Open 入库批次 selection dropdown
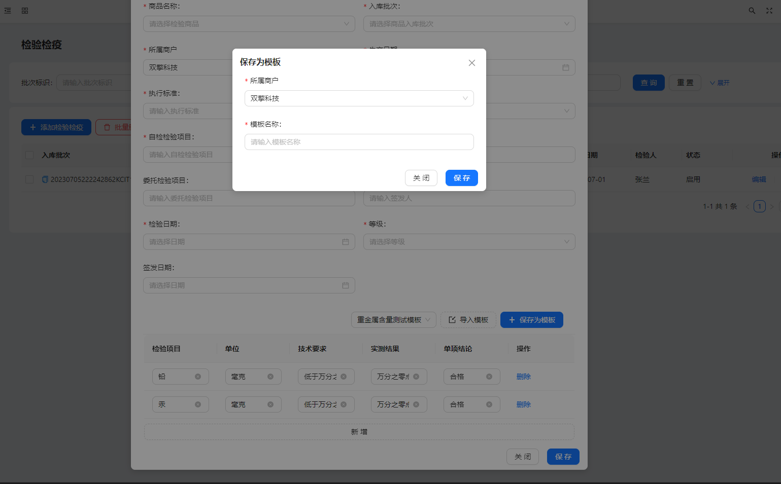This screenshot has height=484, width=781. click(x=469, y=24)
